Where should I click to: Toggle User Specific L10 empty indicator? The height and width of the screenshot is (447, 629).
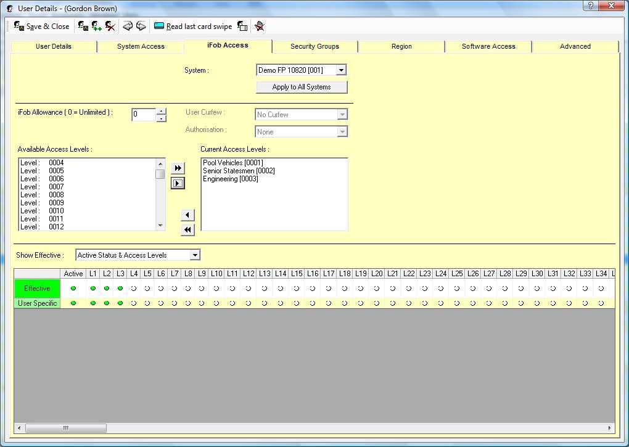coord(216,303)
